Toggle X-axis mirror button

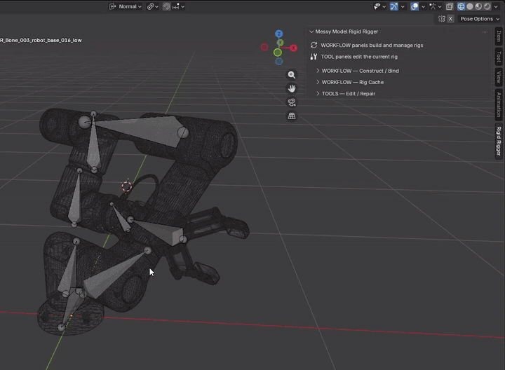coord(450,19)
